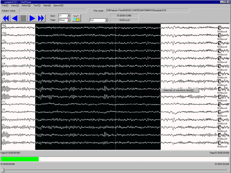Image resolution: width=231 pixels, height=173 pixels.
Task: Click the scale marker on the C3 trace
Action: click(219, 58)
